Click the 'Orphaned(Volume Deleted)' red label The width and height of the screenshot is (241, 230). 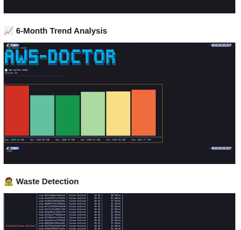[x=20, y=226]
